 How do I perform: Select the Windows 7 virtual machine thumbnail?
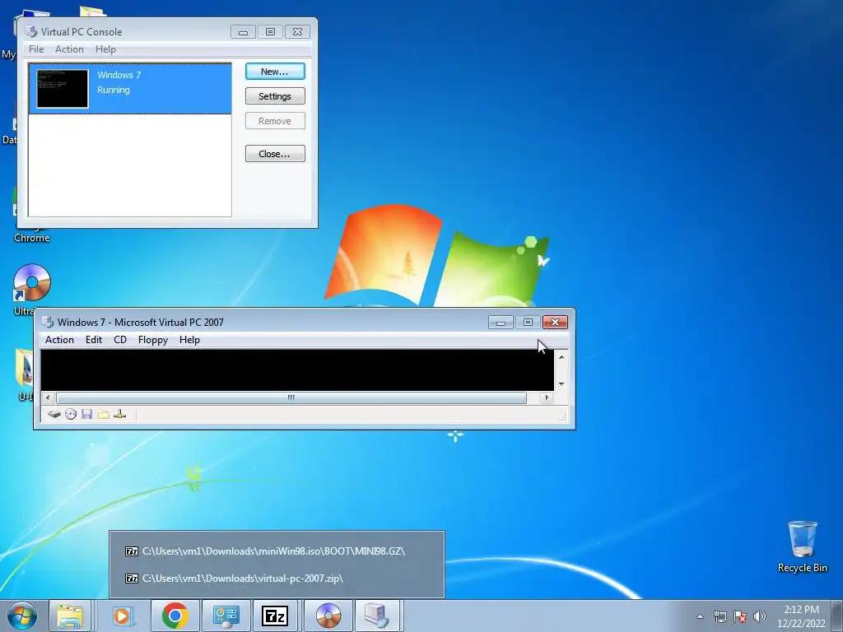pos(63,89)
